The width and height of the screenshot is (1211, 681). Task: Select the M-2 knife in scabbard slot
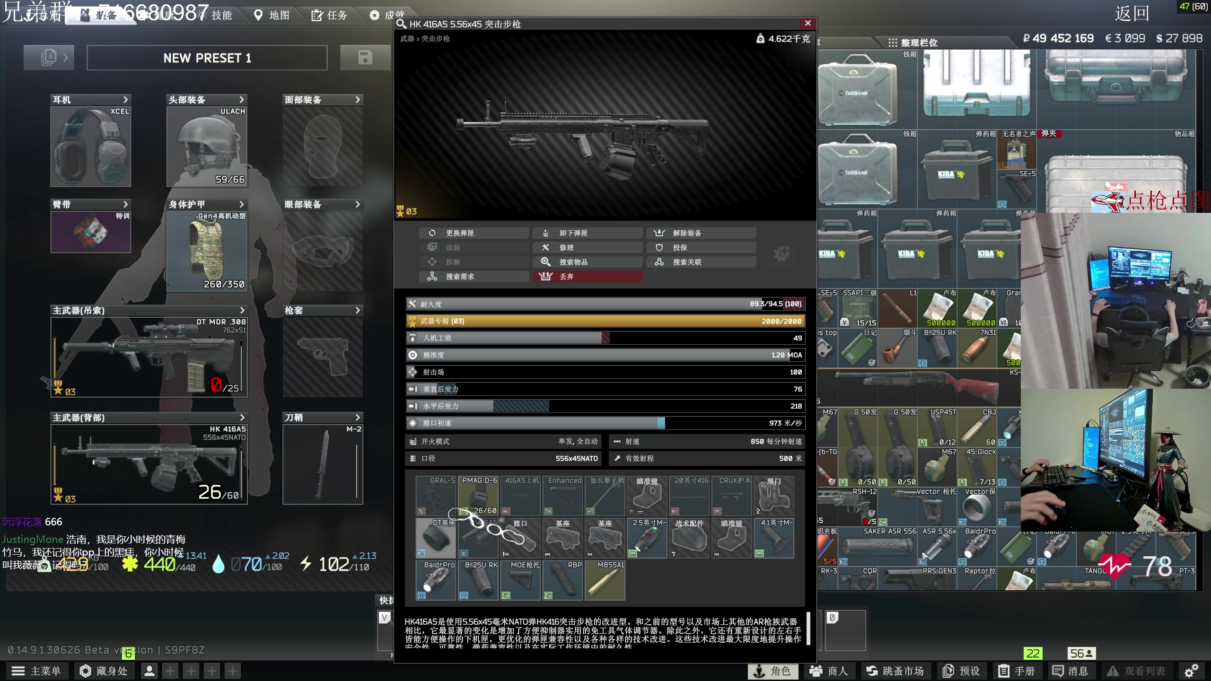(x=323, y=464)
